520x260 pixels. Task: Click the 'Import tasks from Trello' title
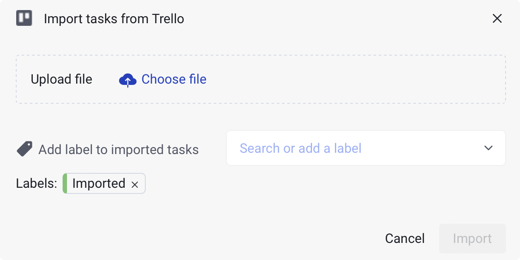114,19
